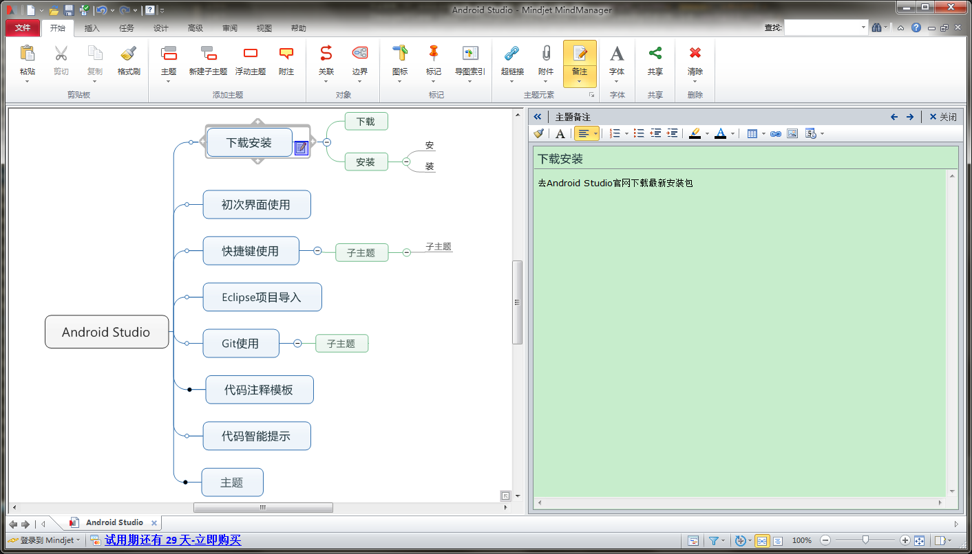Viewport: 972px width, 554px height.
Task: Collapse the 下载安装 branch
Action: 327,142
